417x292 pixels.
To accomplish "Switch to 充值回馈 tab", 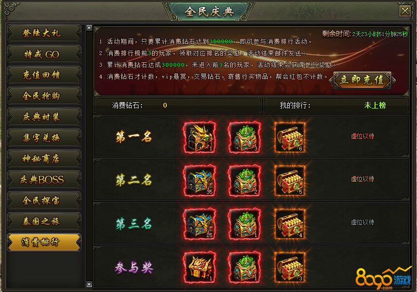I will pos(44,75).
